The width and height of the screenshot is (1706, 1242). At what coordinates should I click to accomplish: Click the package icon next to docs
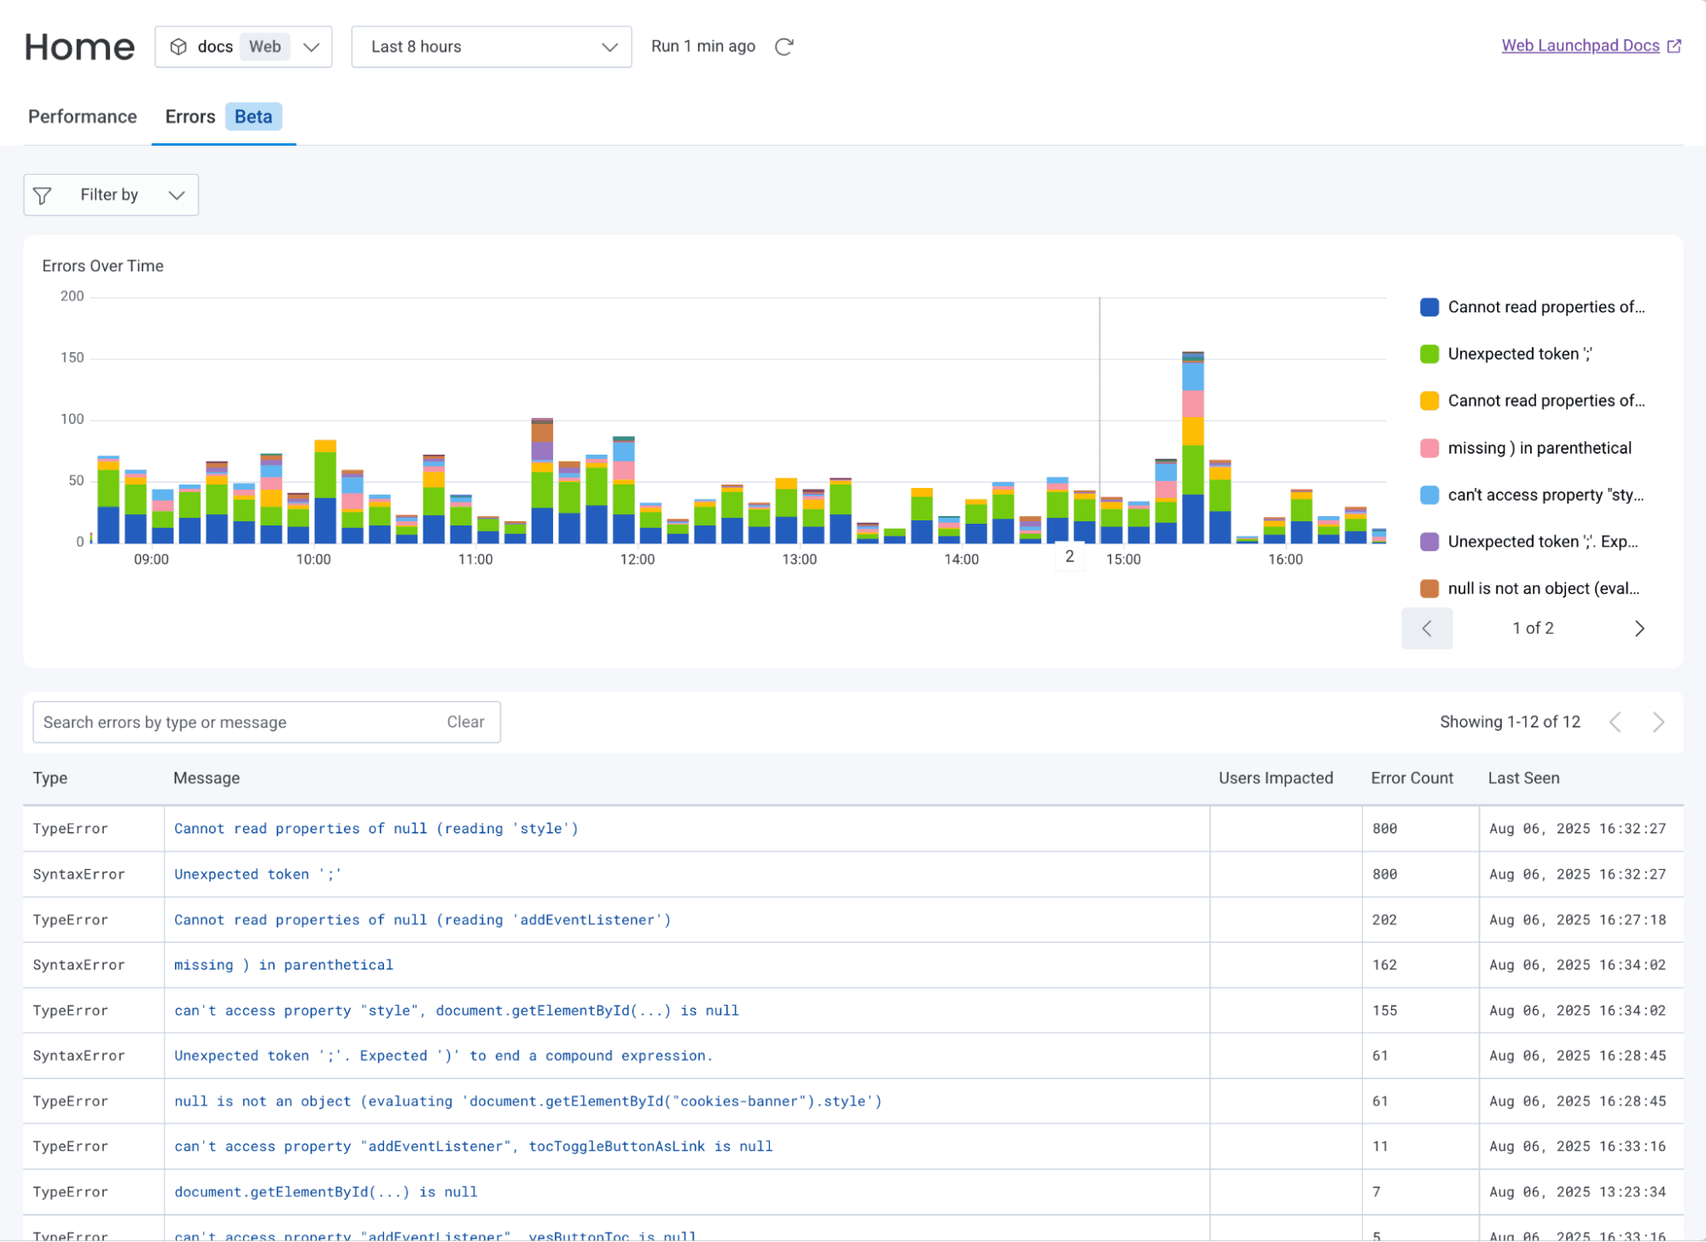point(178,47)
